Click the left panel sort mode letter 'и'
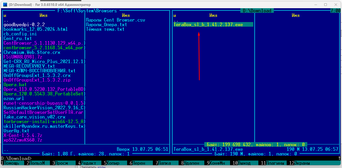The height and width of the screenshot is (168, 342). [5, 15]
